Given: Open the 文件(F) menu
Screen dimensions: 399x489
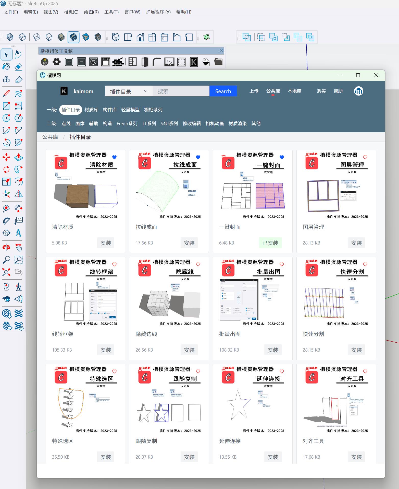Looking at the screenshot, I should 11,12.
